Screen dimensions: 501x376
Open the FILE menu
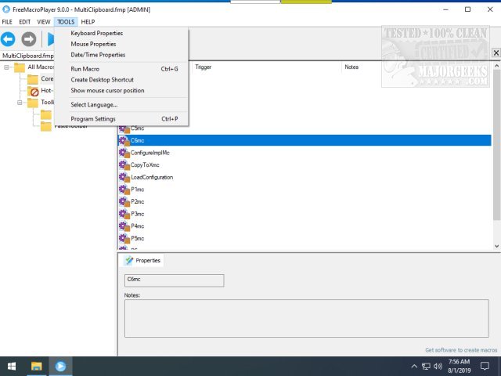(7, 22)
